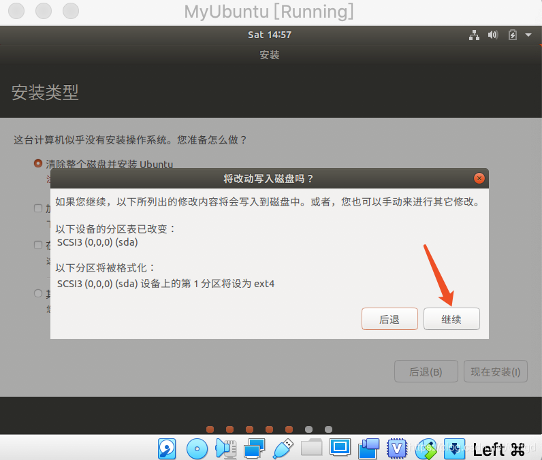Click the display monitor status icon
Screen dimensions: 542x460
(x=340, y=448)
